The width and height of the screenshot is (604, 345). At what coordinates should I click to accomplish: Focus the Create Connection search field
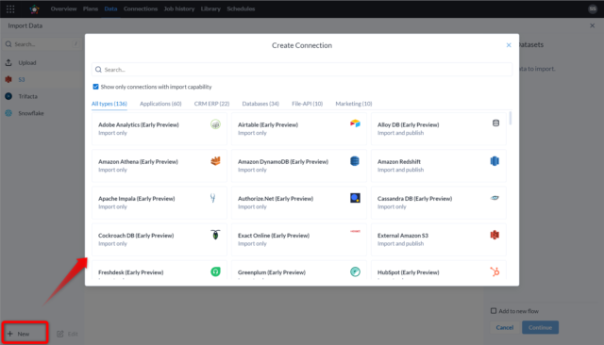tap(302, 70)
